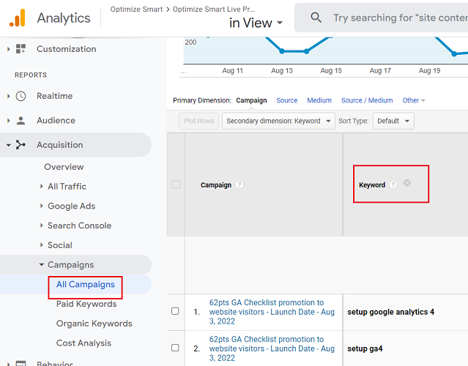Open the Cost Analysis report
468x366 pixels.
coord(83,343)
